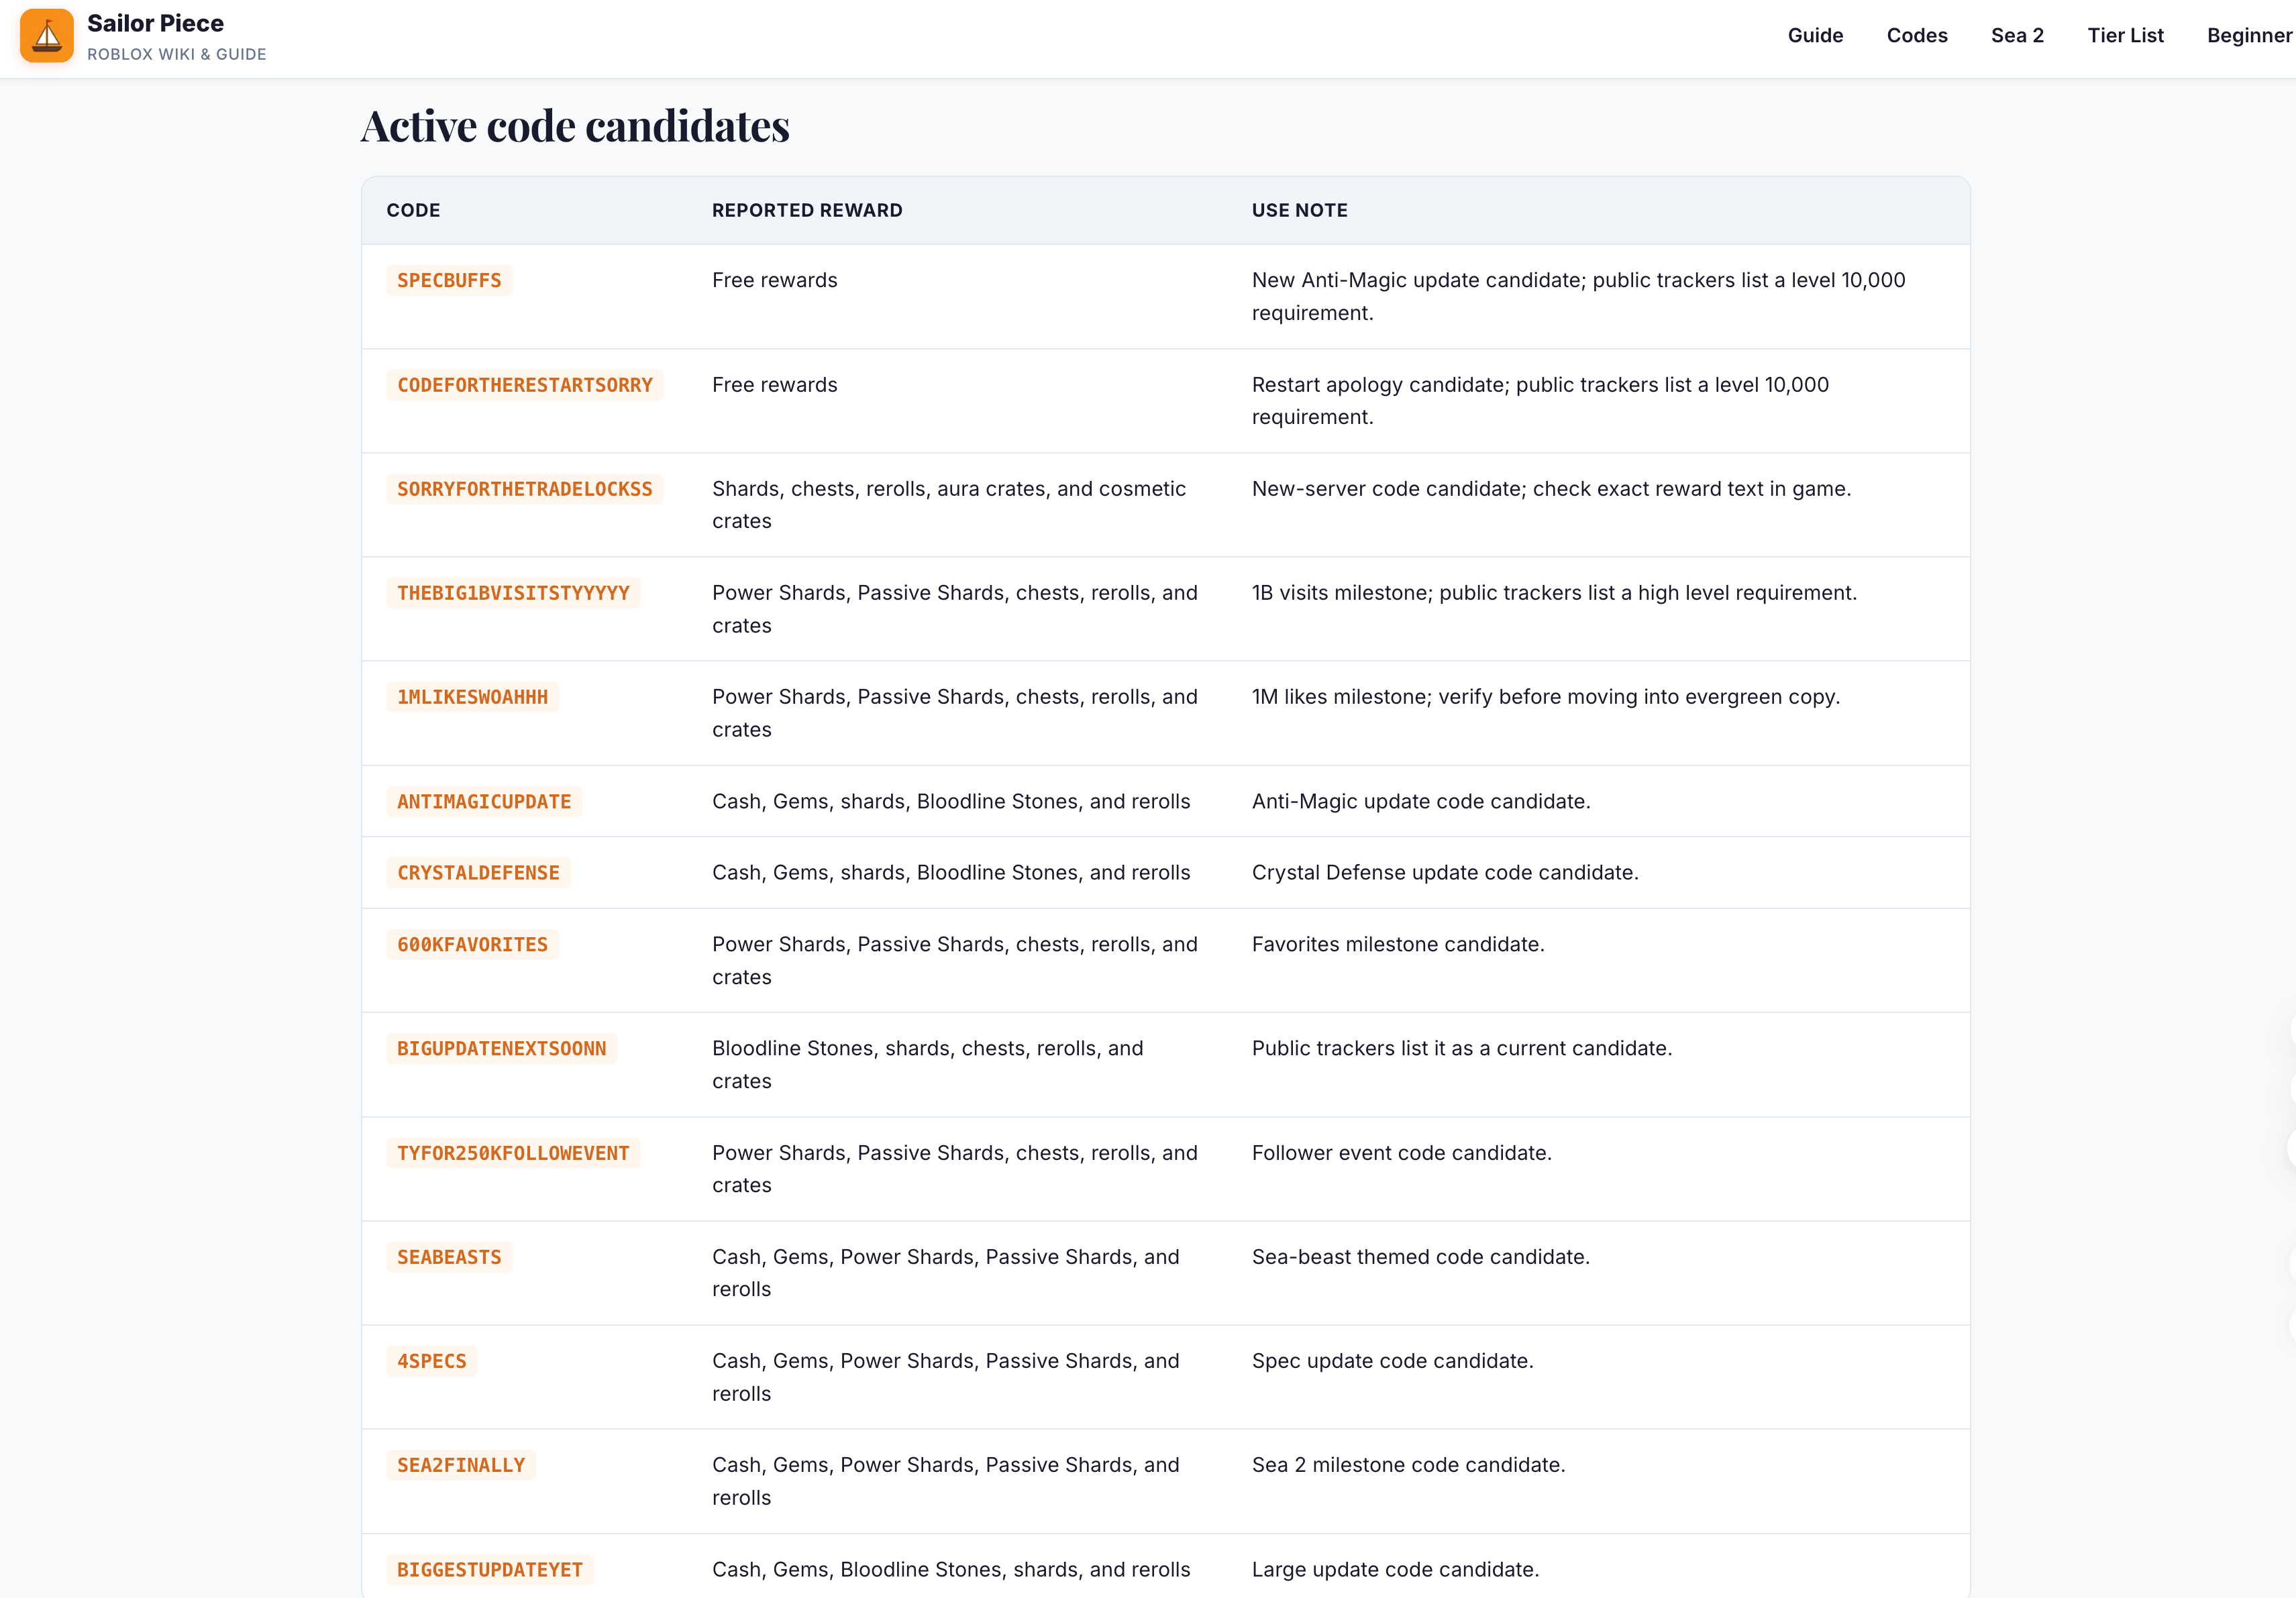This screenshot has width=2296, height=1598.
Task: Click the Sailor Piece sailboat logo icon
Action: pos(47,36)
